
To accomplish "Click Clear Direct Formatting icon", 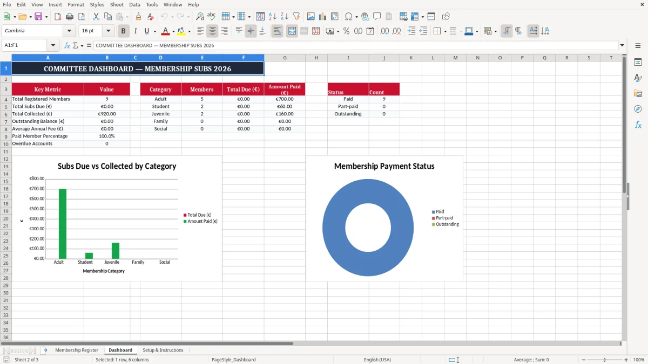I will pos(150,17).
